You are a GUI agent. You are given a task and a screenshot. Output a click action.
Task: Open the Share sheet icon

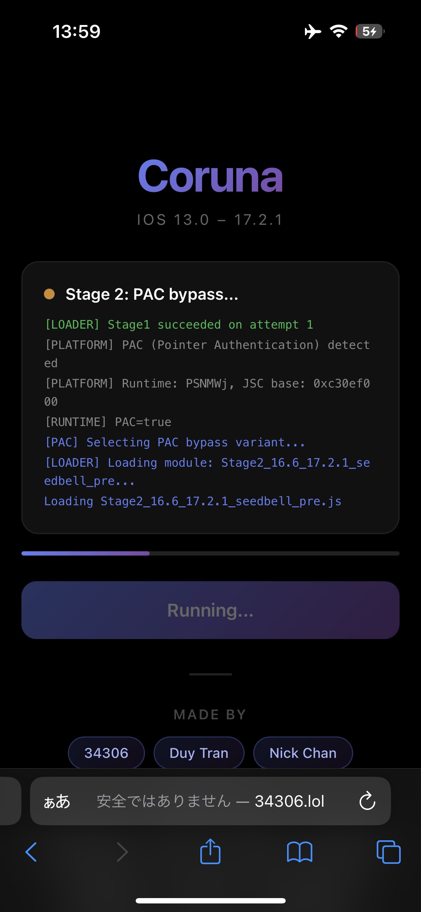210,851
